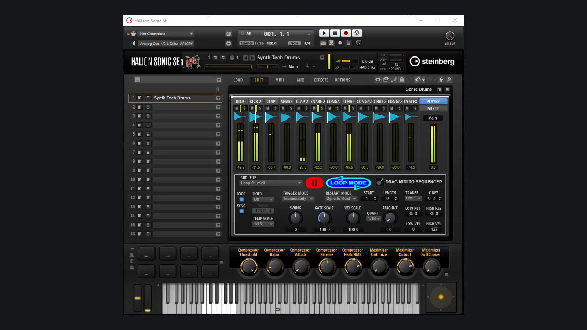Click the VOLUME knob

pyautogui.click(x=450, y=36)
